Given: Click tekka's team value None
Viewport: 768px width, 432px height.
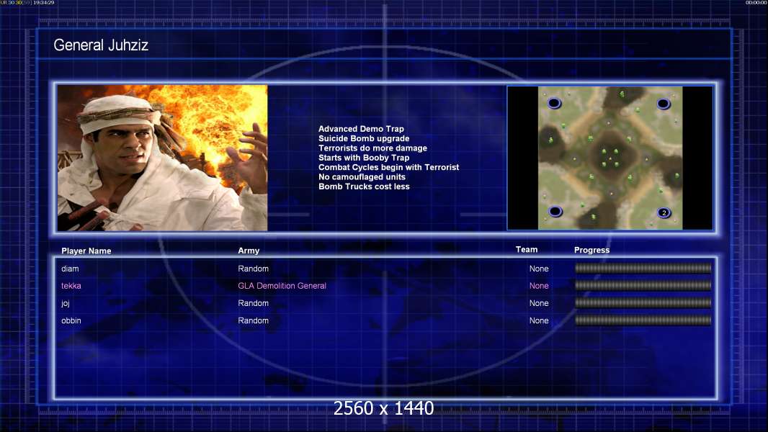Looking at the screenshot, I should 539,286.
